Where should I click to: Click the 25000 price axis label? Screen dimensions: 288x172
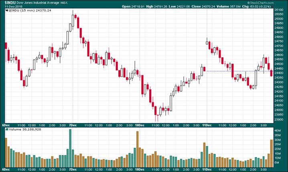(x=279, y=19)
